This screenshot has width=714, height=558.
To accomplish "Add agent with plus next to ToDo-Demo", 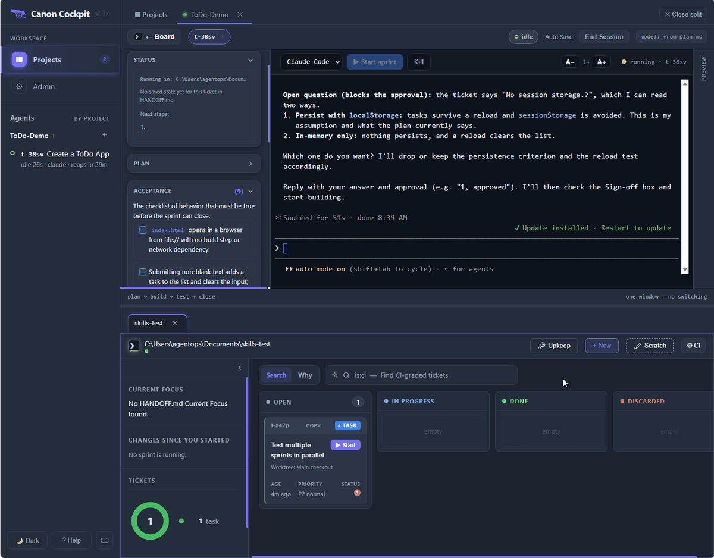I will [105, 136].
